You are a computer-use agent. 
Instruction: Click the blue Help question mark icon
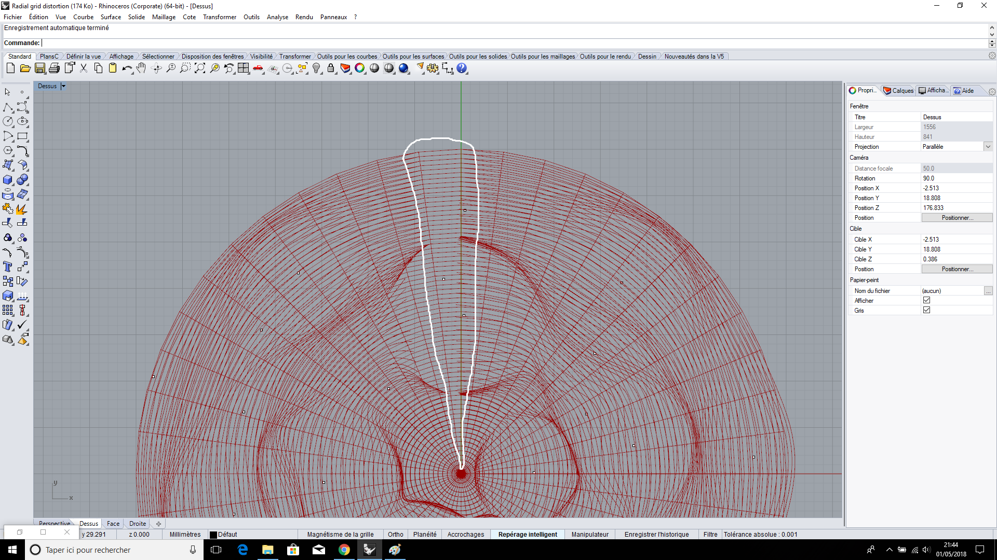[462, 68]
